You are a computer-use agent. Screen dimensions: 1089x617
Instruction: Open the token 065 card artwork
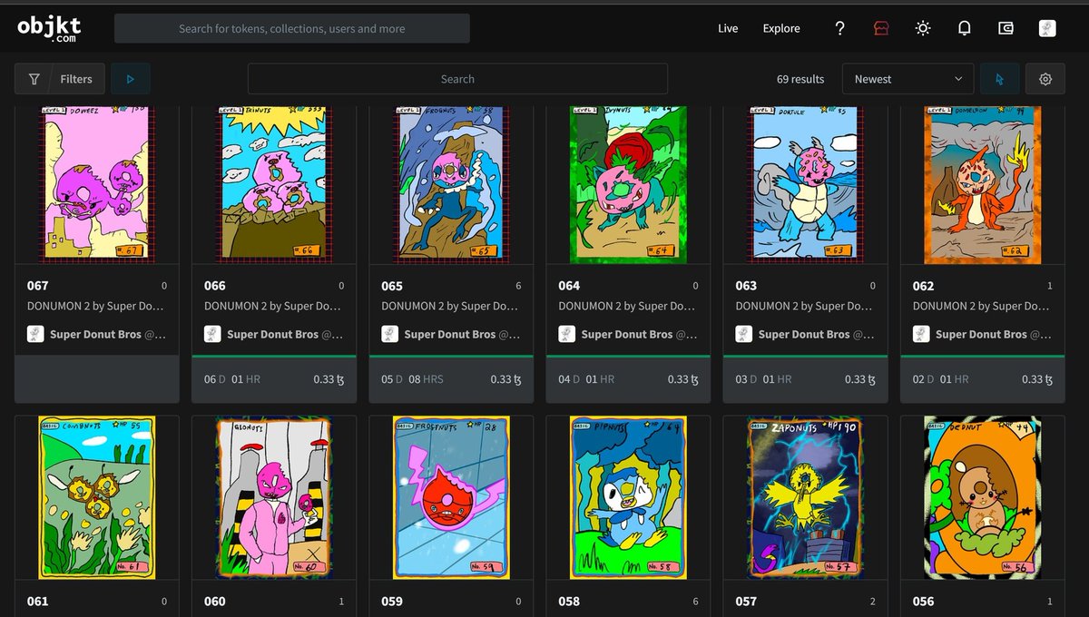451,185
